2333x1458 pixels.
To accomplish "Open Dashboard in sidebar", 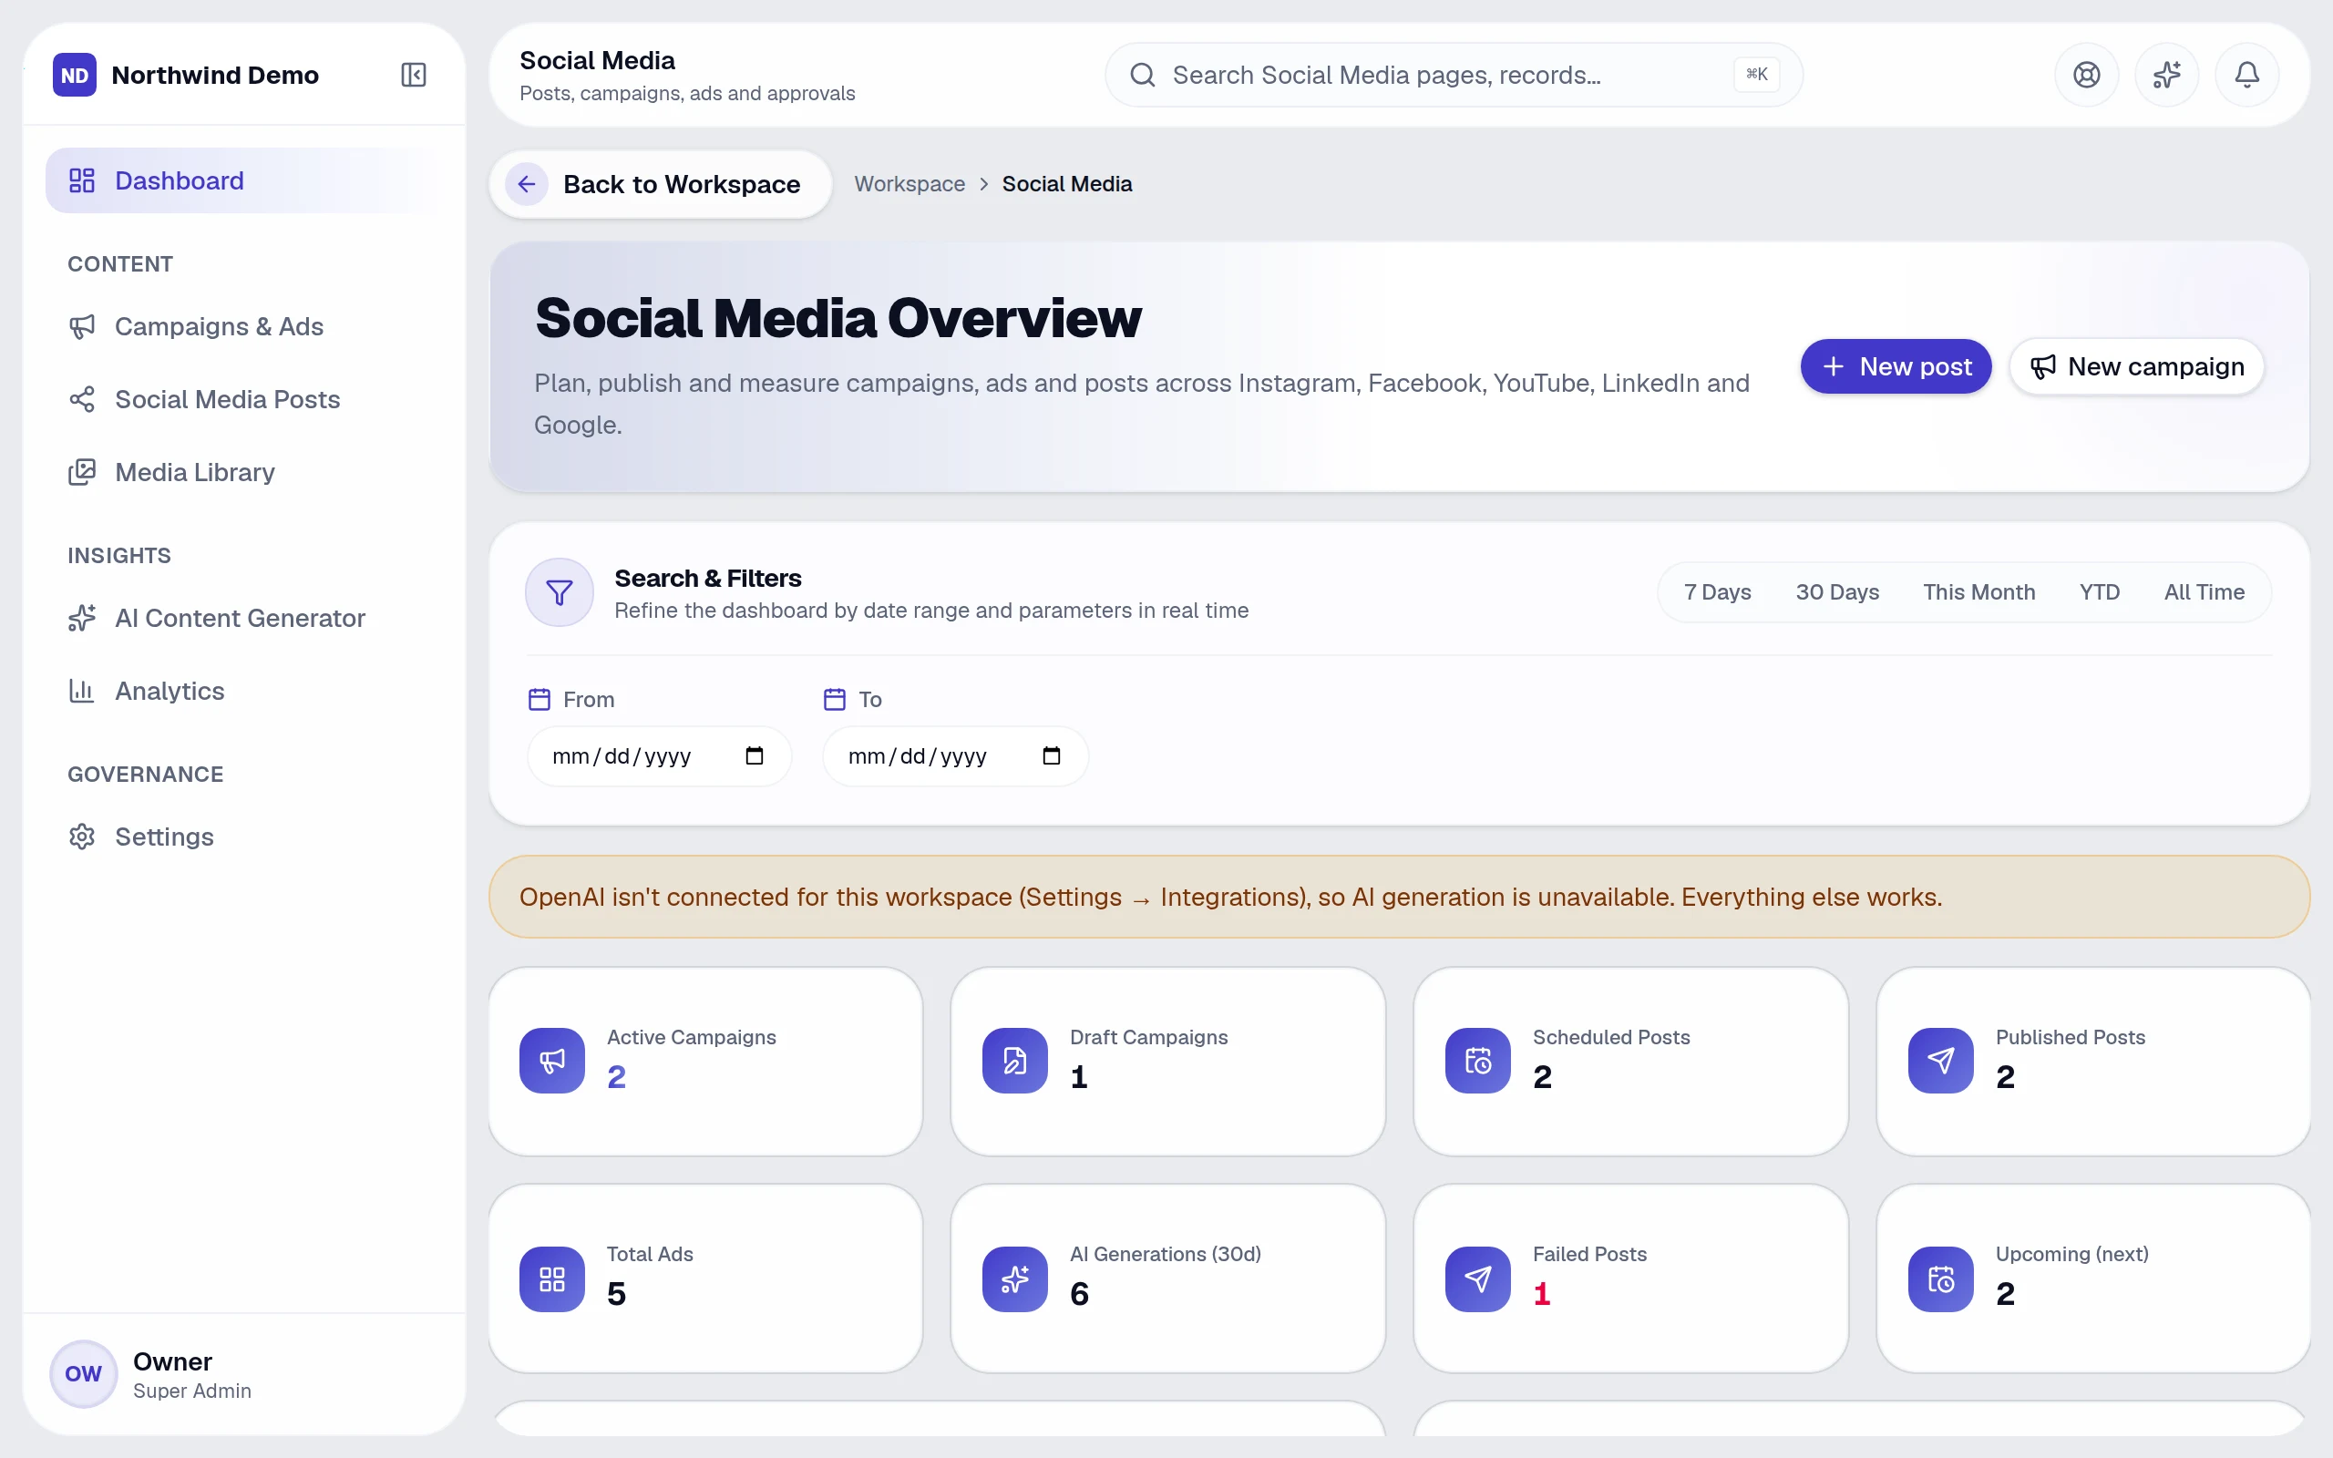I will 244,180.
